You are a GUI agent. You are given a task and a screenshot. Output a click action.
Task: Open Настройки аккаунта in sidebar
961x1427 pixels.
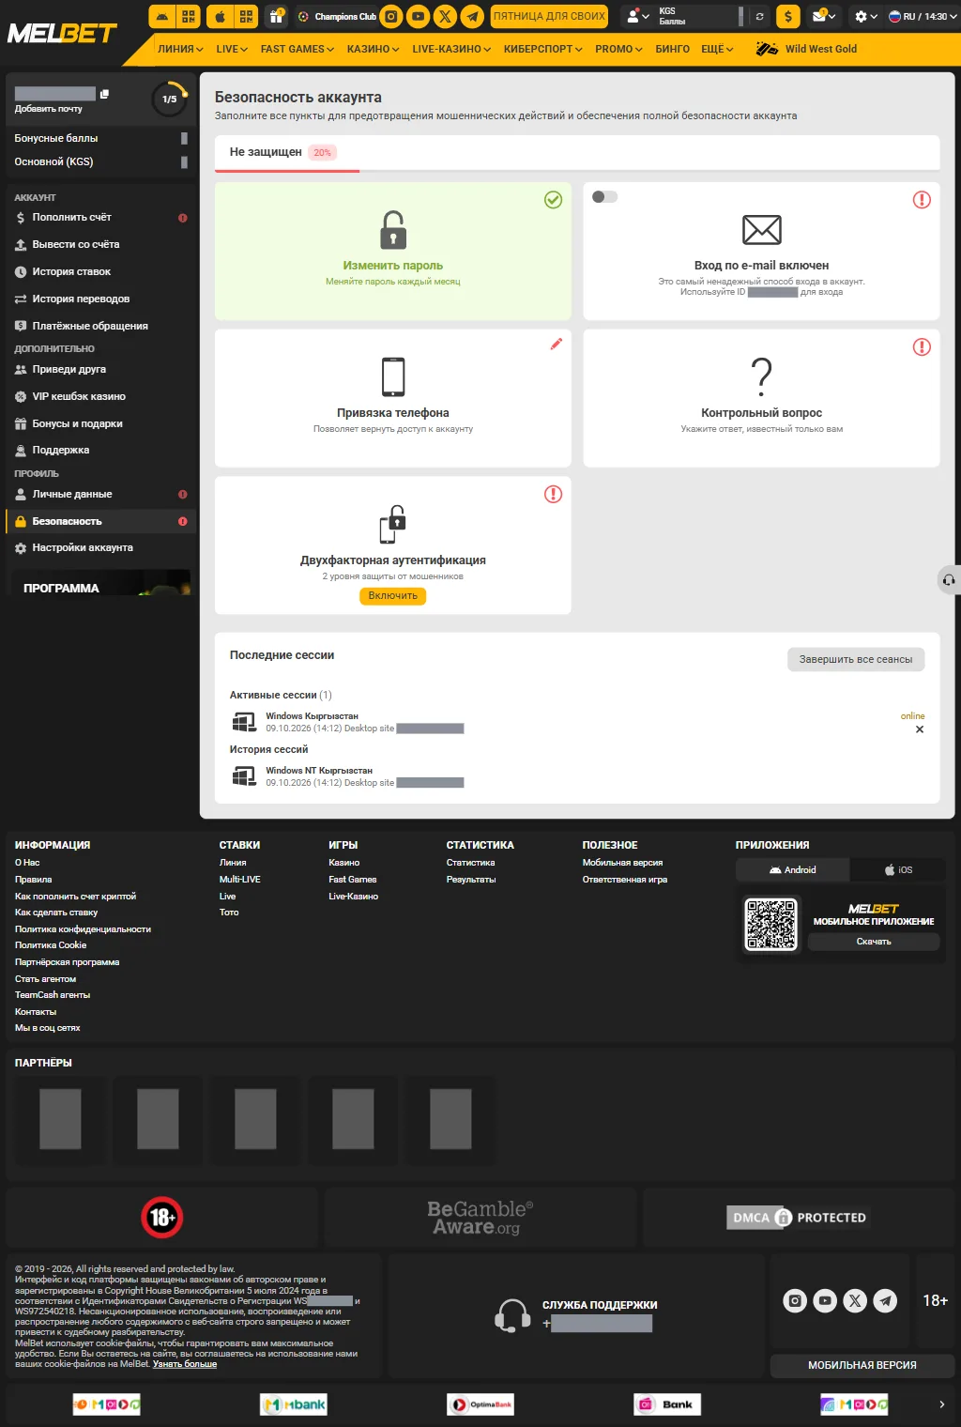pos(100,547)
